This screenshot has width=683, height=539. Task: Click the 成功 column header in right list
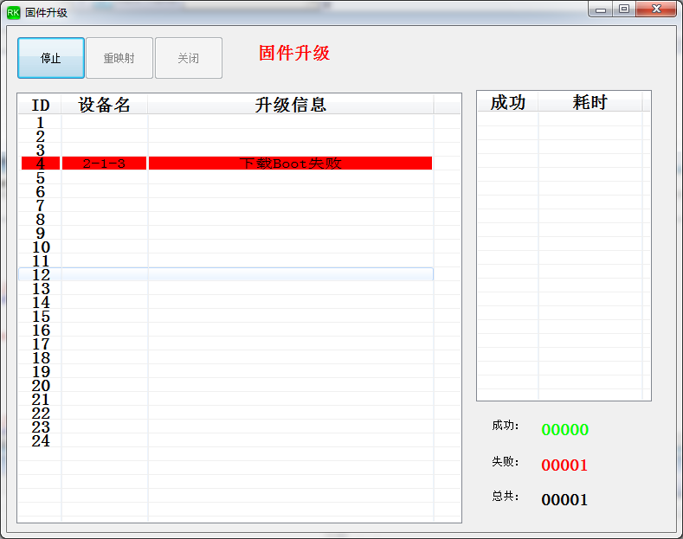(x=508, y=102)
